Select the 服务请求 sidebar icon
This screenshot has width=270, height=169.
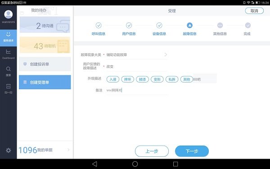pos(8,35)
